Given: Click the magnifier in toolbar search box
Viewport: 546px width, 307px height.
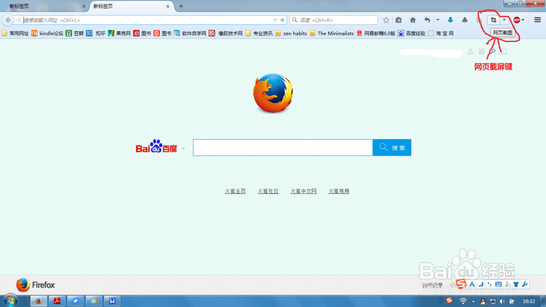Looking at the screenshot, I should coord(295,20).
